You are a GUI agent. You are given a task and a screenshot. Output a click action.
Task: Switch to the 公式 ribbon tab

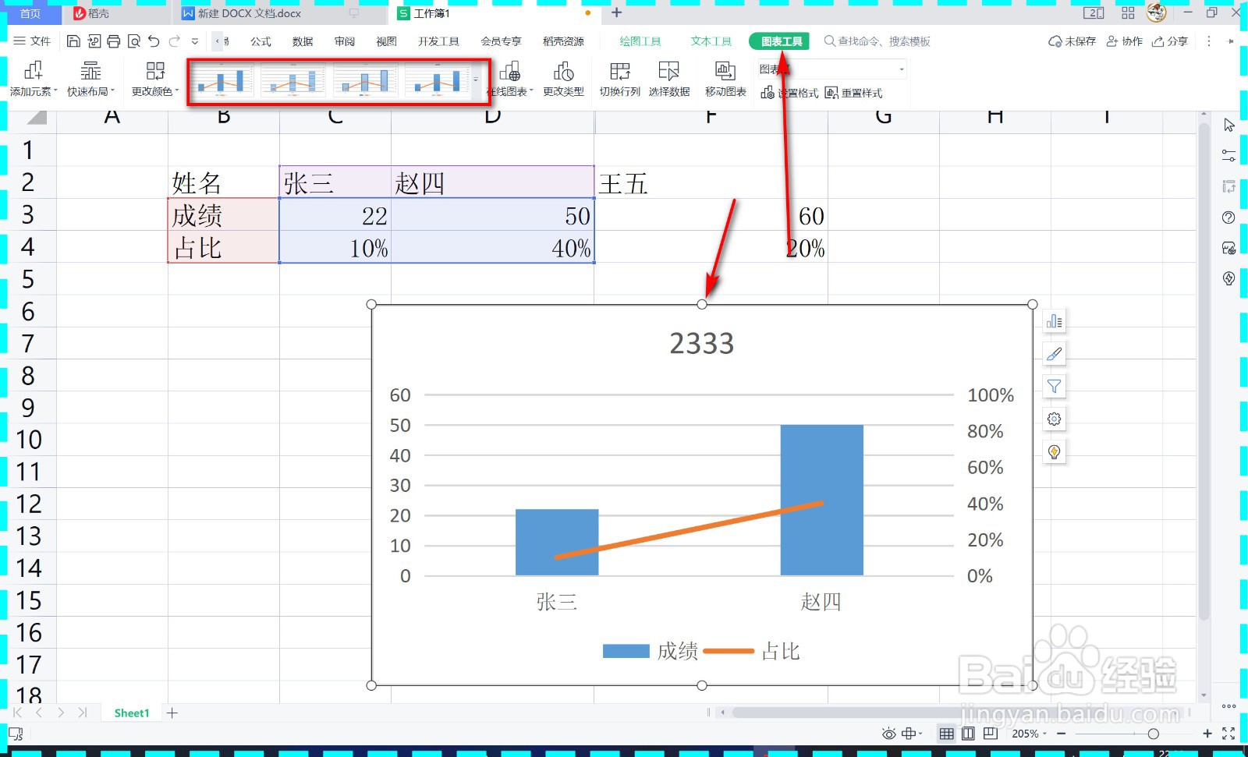tap(260, 41)
